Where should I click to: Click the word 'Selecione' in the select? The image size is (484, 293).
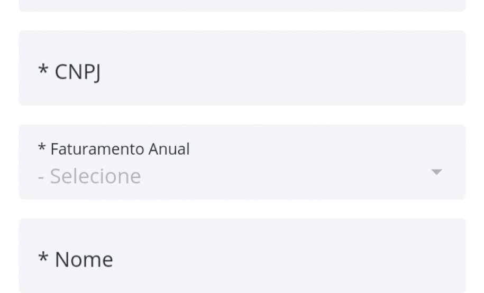95,176
